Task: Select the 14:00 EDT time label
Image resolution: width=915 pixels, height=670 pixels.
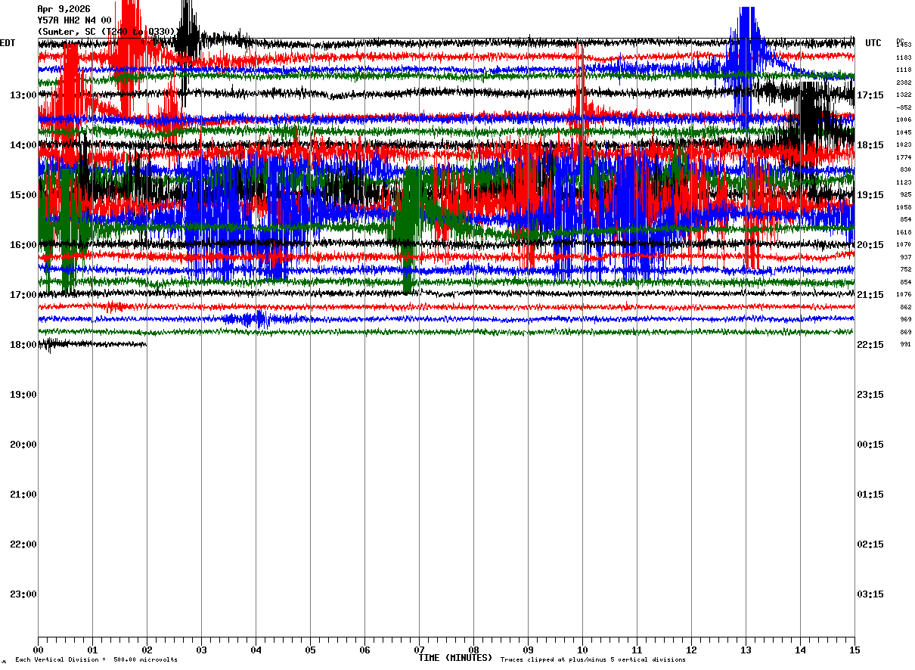Action: coord(23,145)
